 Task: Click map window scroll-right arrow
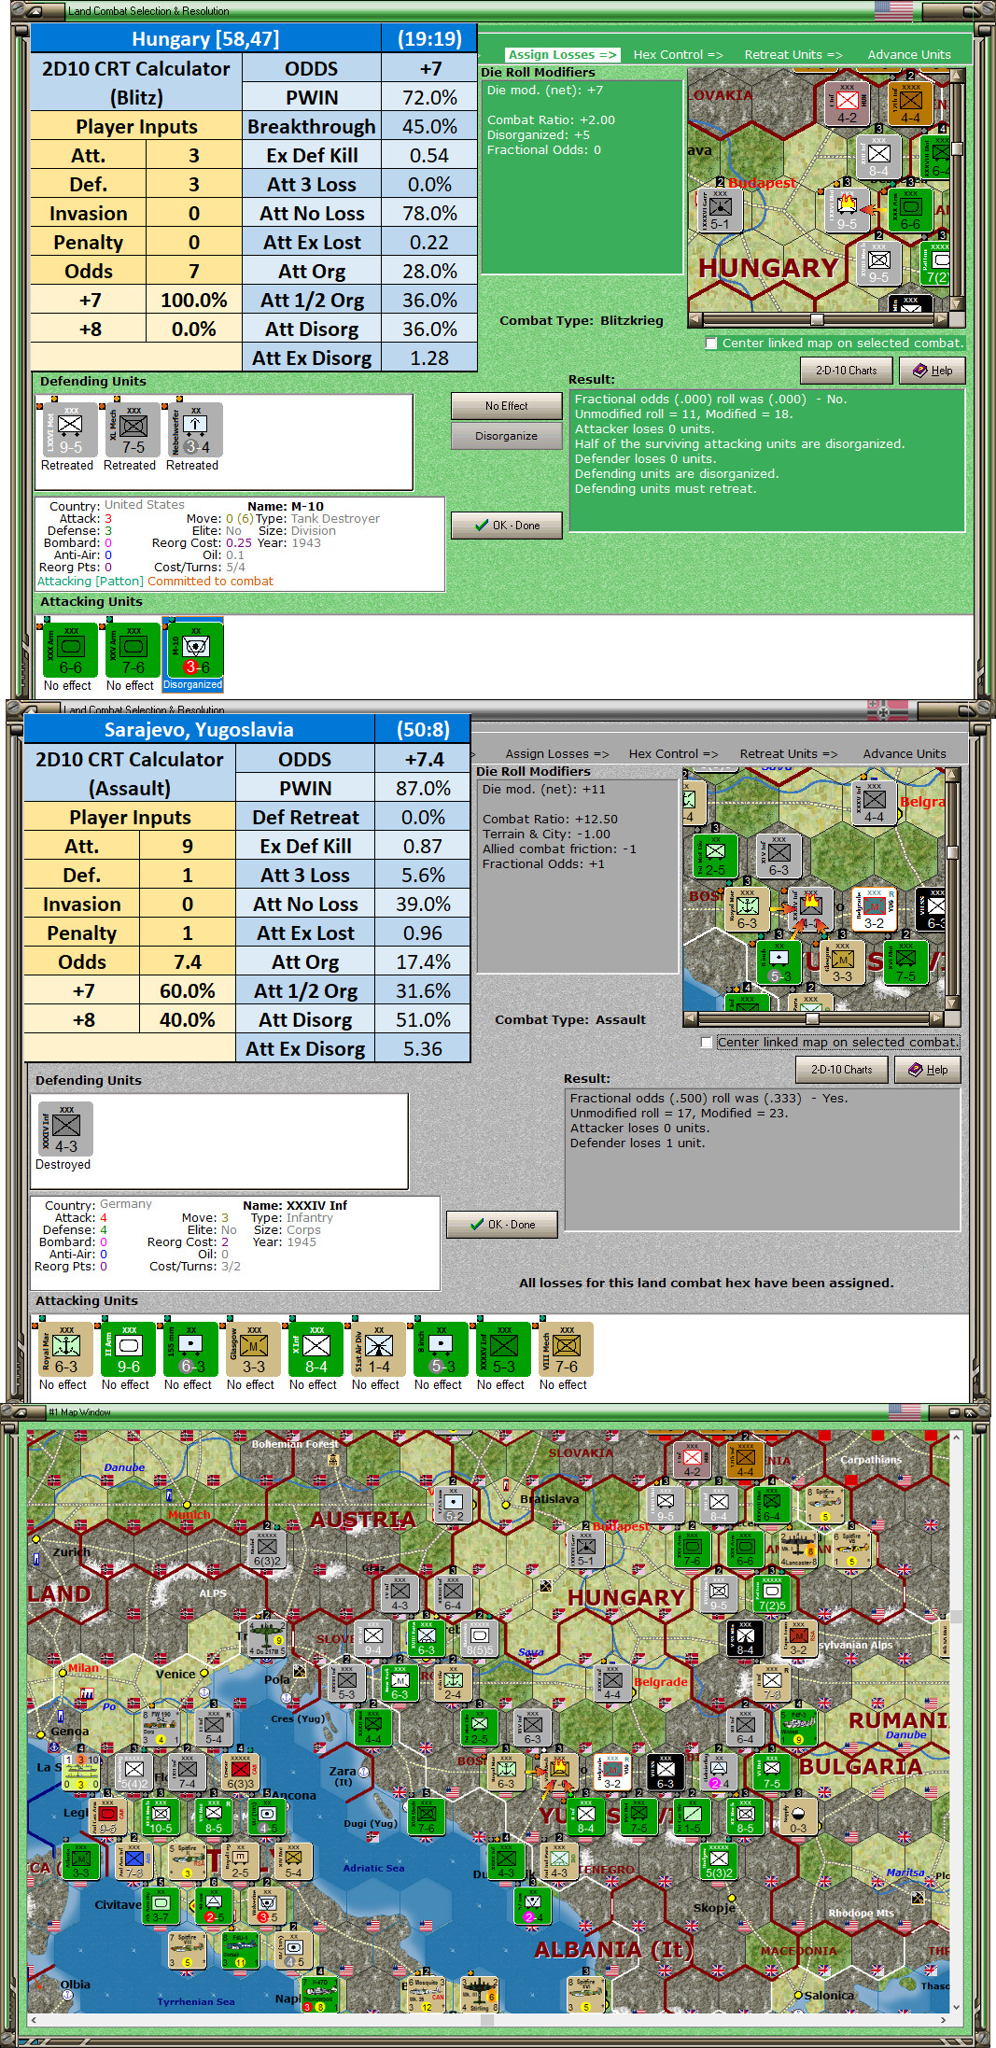943,2020
